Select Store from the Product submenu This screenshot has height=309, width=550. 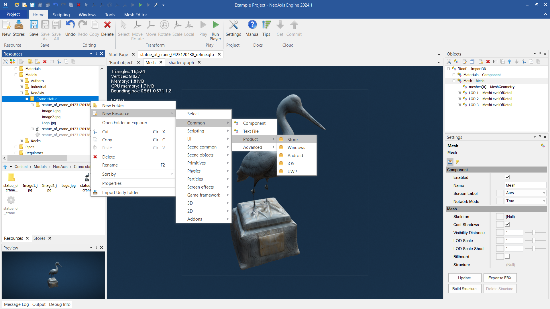(292, 140)
